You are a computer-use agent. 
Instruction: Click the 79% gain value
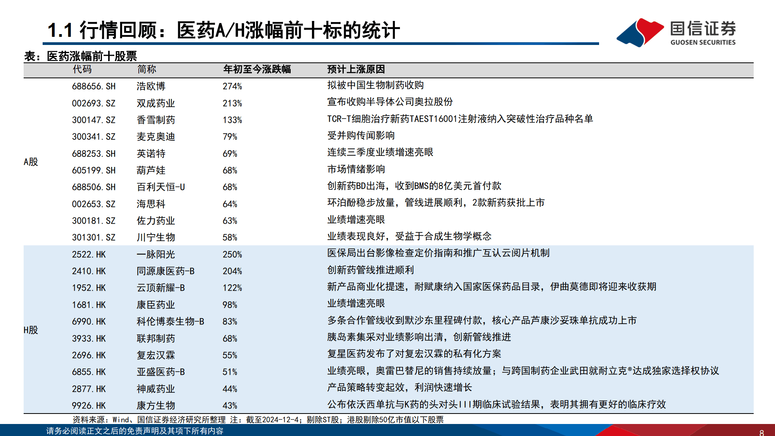pos(230,136)
